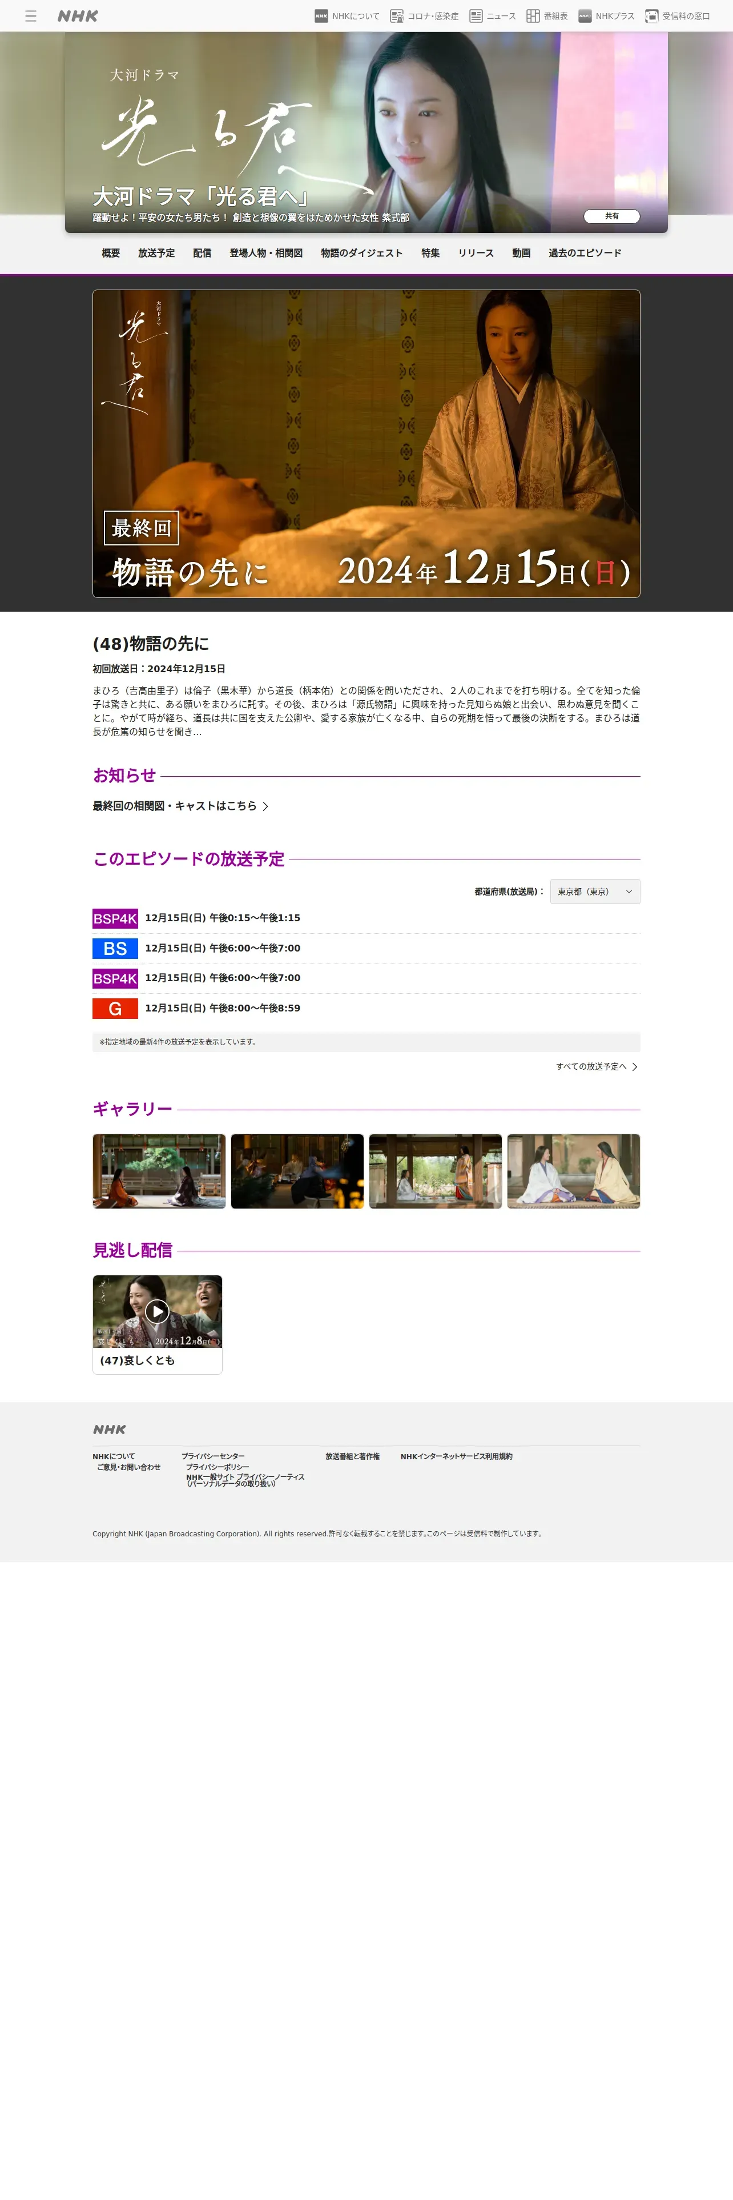Play the (47)哀しくとも video
This screenshot has width=733, height=2200.
point(157,1311)
